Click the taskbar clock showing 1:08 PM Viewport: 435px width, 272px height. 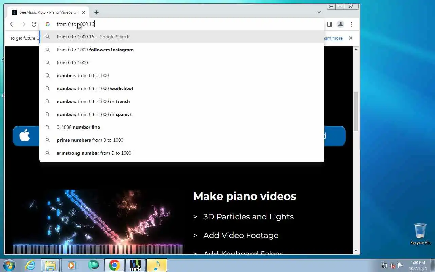click(x=418, y=266)
